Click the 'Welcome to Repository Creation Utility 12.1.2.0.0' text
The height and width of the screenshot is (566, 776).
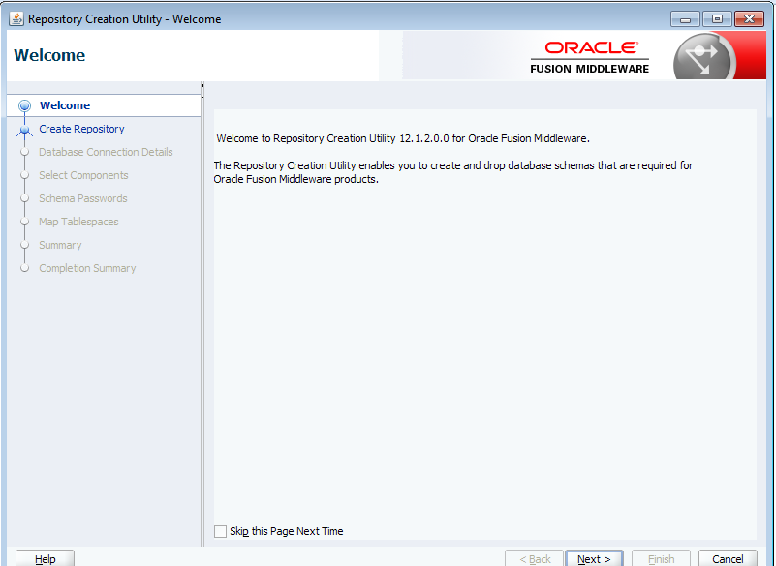[x=403, y=138]
